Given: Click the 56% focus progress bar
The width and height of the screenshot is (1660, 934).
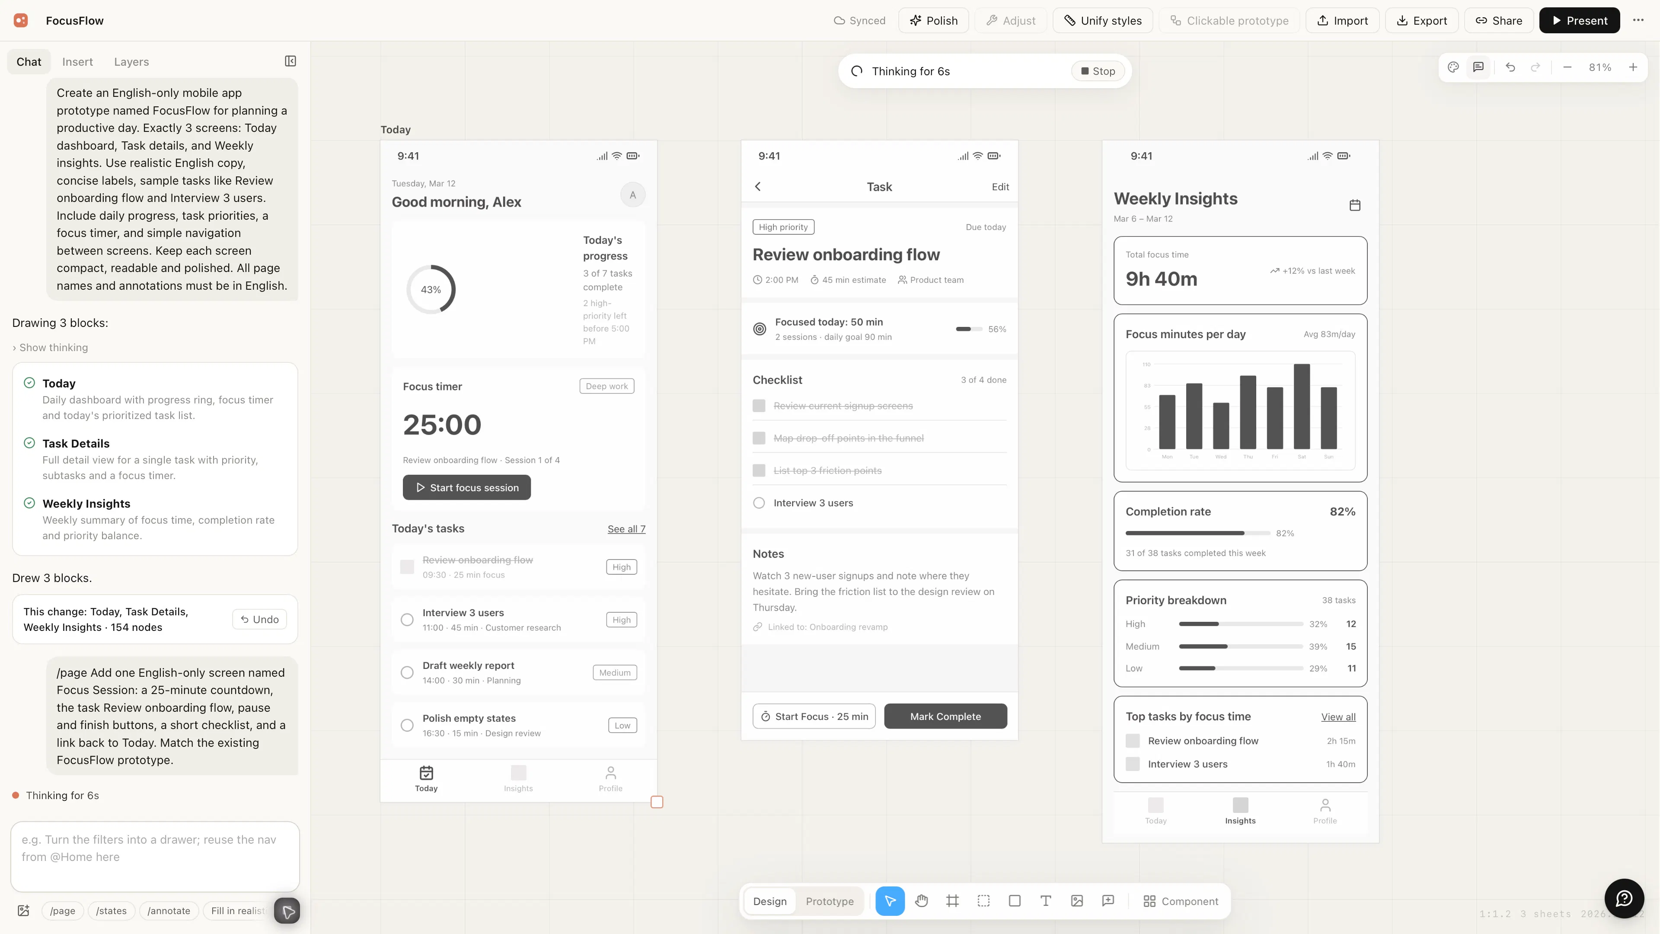Looking at the screenshot, I should [969, 329].
